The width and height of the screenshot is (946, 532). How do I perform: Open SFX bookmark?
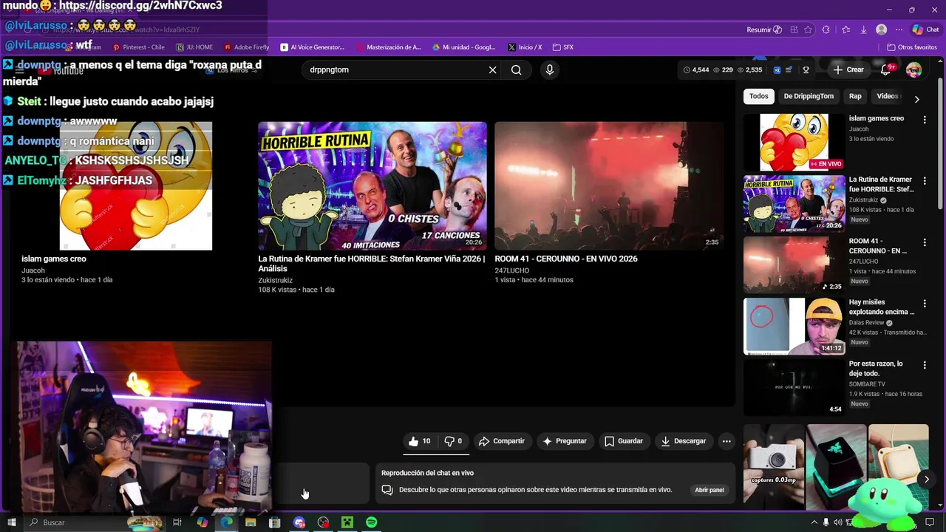coord(562,47)
